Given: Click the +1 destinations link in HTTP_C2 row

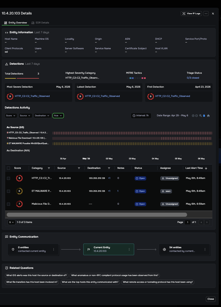Looking at the screenshot, I should pyautogui.click(x=109, y=178).
